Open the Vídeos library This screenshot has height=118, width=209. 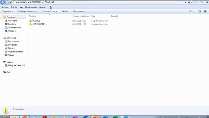[11, 55]
